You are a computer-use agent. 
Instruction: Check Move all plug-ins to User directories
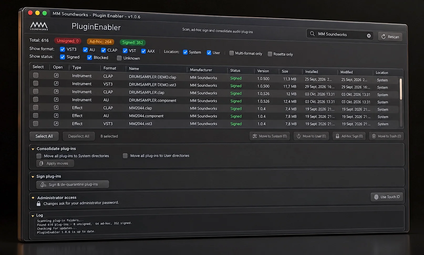[125, 156]
